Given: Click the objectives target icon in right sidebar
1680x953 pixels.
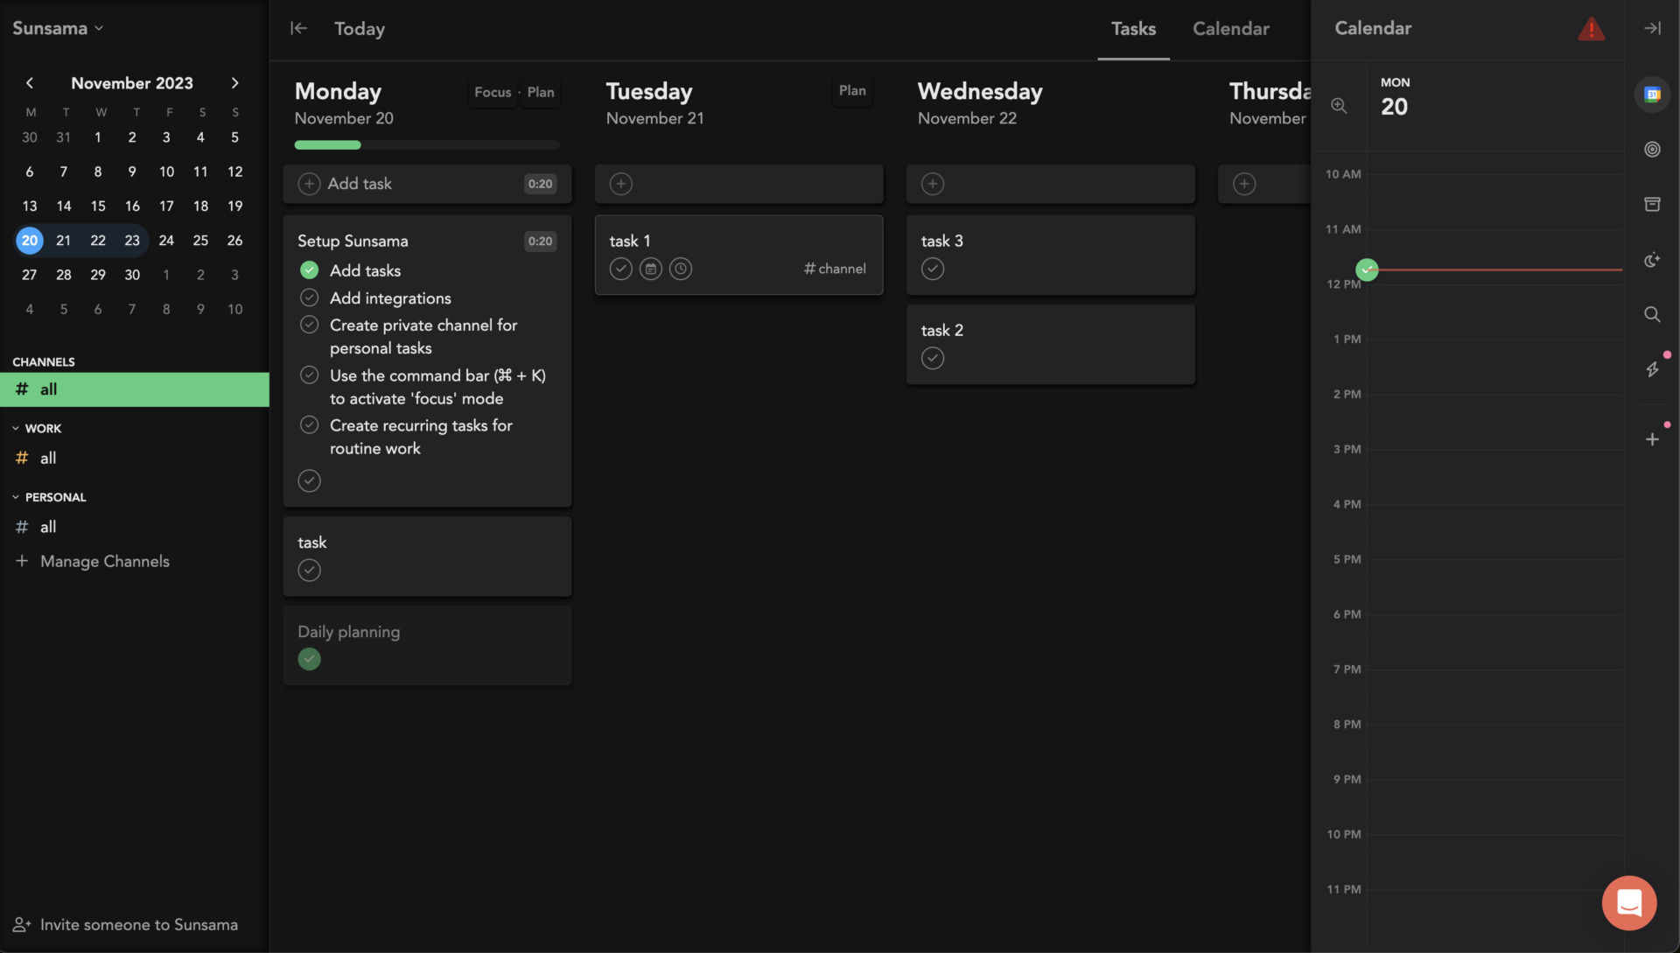Looking at the screenshot, I should (1652, 150).
